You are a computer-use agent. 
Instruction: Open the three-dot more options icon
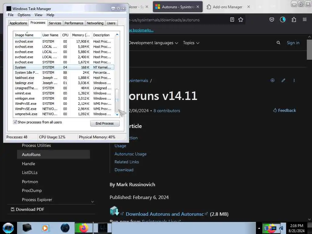pyautogui.click(x=294, y=80)
